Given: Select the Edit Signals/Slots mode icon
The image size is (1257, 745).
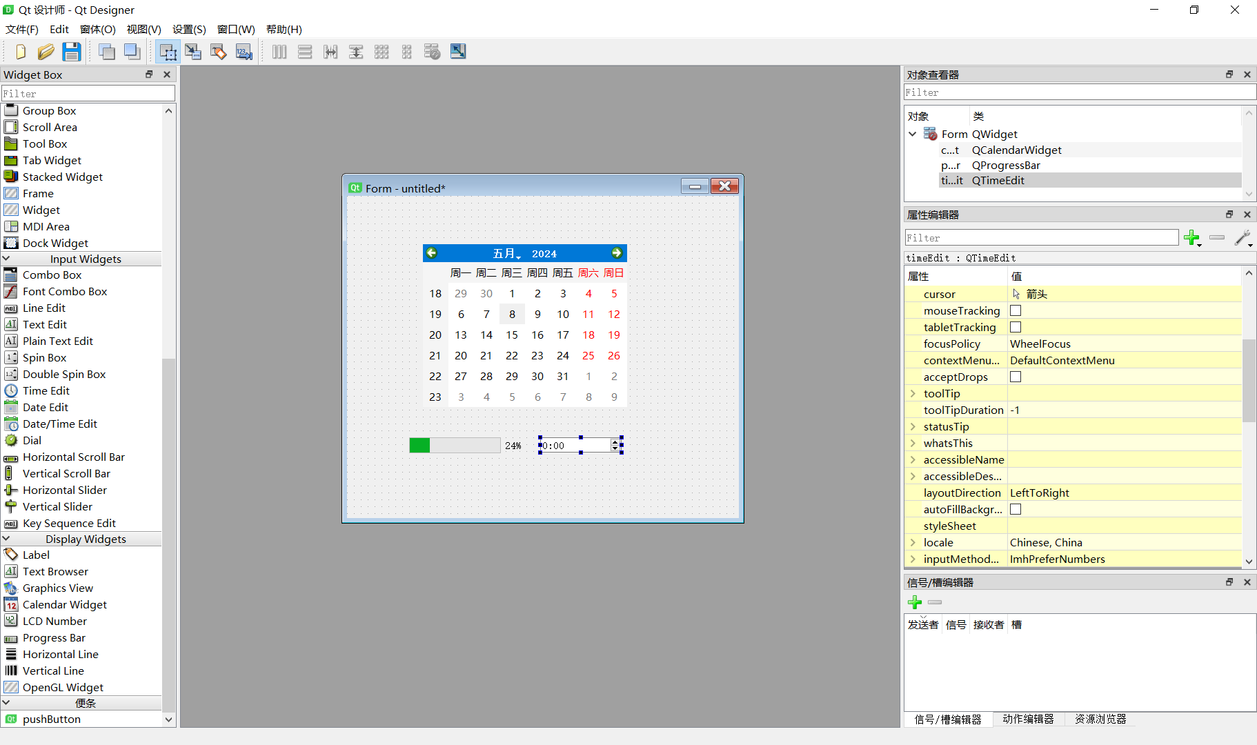Looking at the screenshot, I should (x=193, y=52).
